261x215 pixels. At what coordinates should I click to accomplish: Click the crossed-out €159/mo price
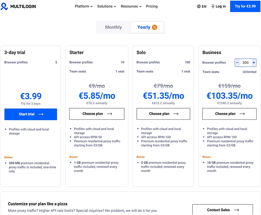tap(229, 86)
